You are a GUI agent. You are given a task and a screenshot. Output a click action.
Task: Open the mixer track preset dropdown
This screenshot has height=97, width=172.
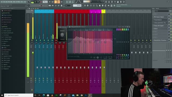tap(162, 11)
